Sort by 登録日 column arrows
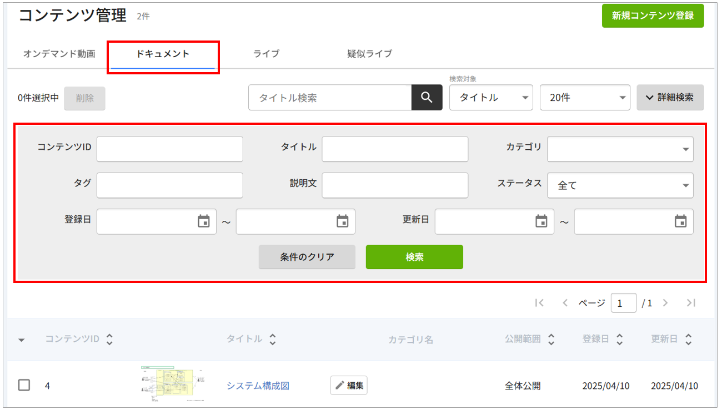The height and width of the screenshot is (410, 722). pyautogui.click(x=620, y=340)
